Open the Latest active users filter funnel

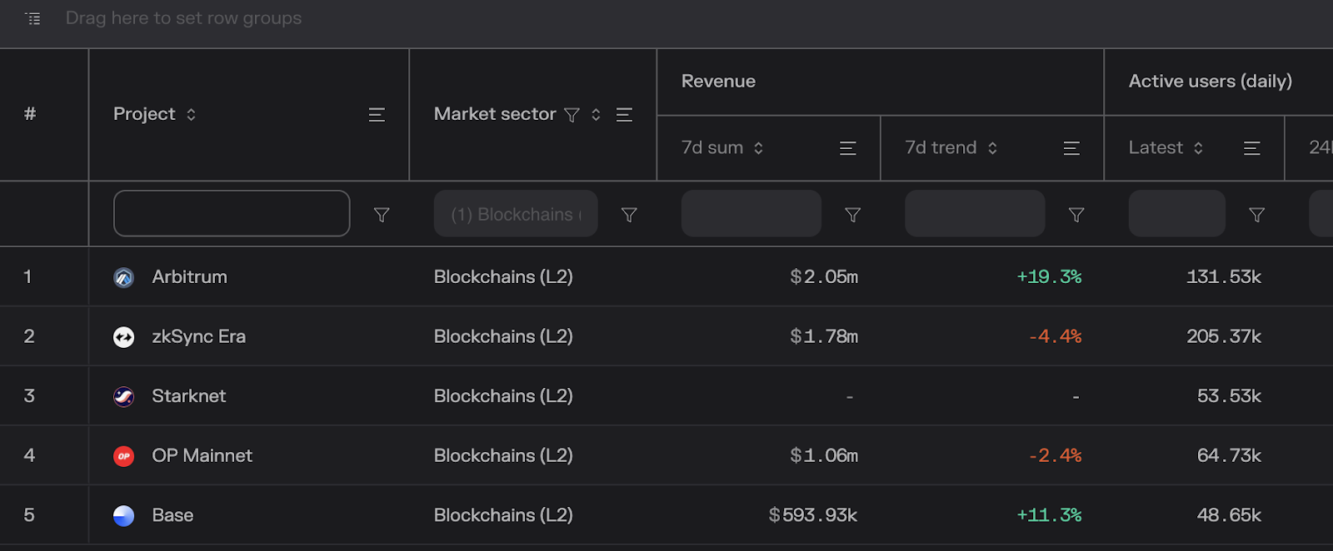(1257, 215)
